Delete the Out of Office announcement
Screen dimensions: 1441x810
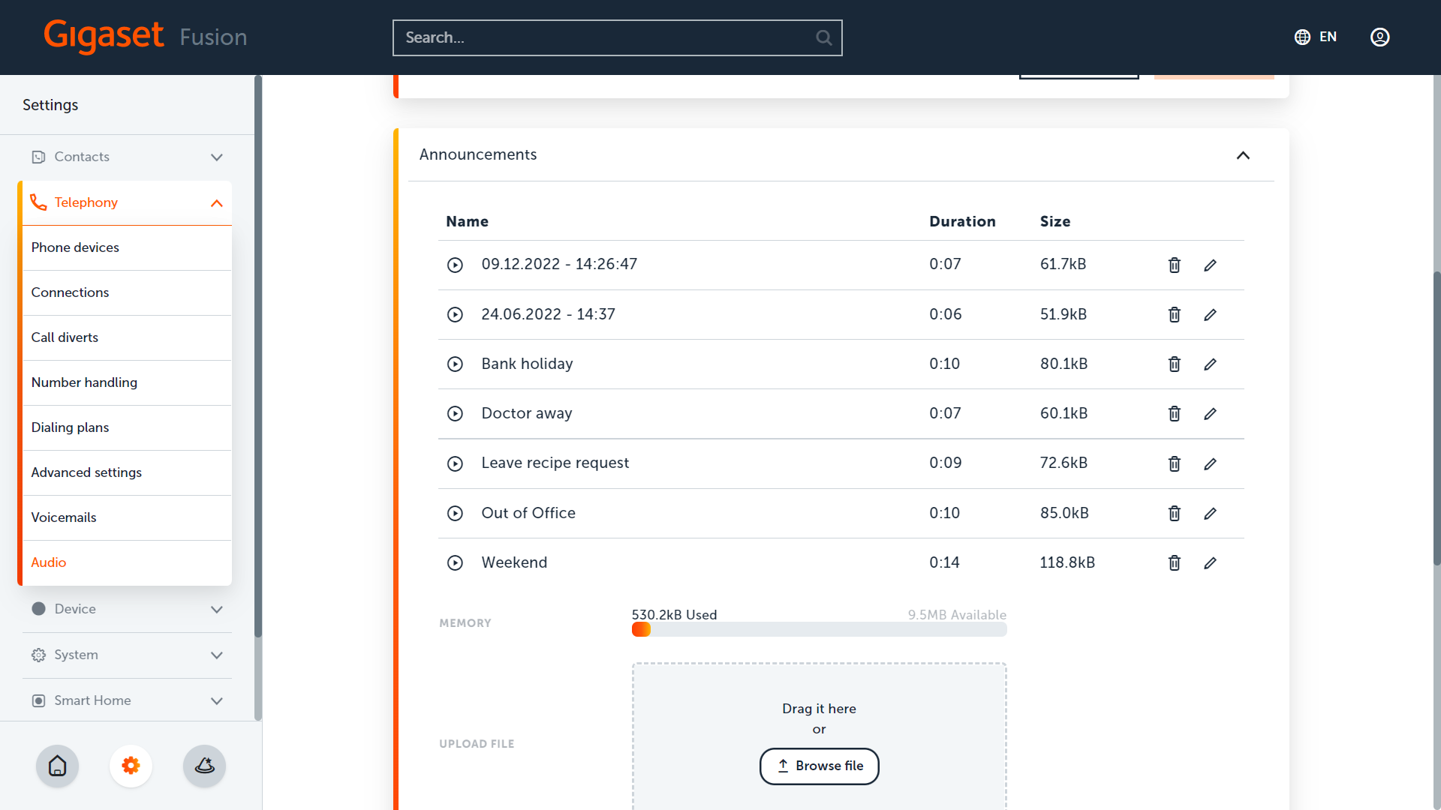[x=1175, y=514]
